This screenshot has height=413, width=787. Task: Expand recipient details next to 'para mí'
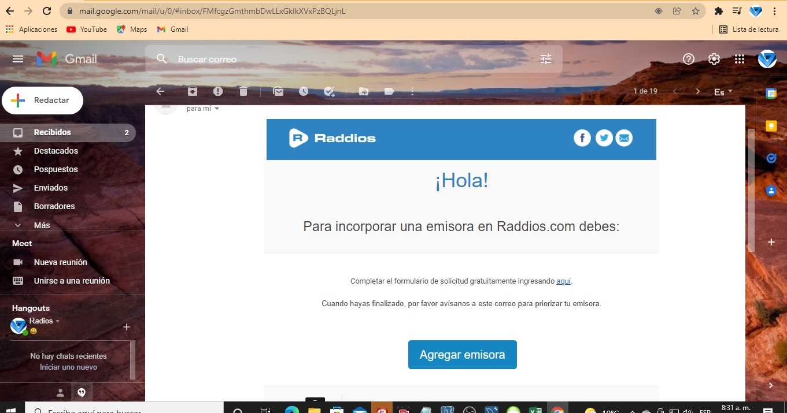pyautogui.click(x=217, y=109)
